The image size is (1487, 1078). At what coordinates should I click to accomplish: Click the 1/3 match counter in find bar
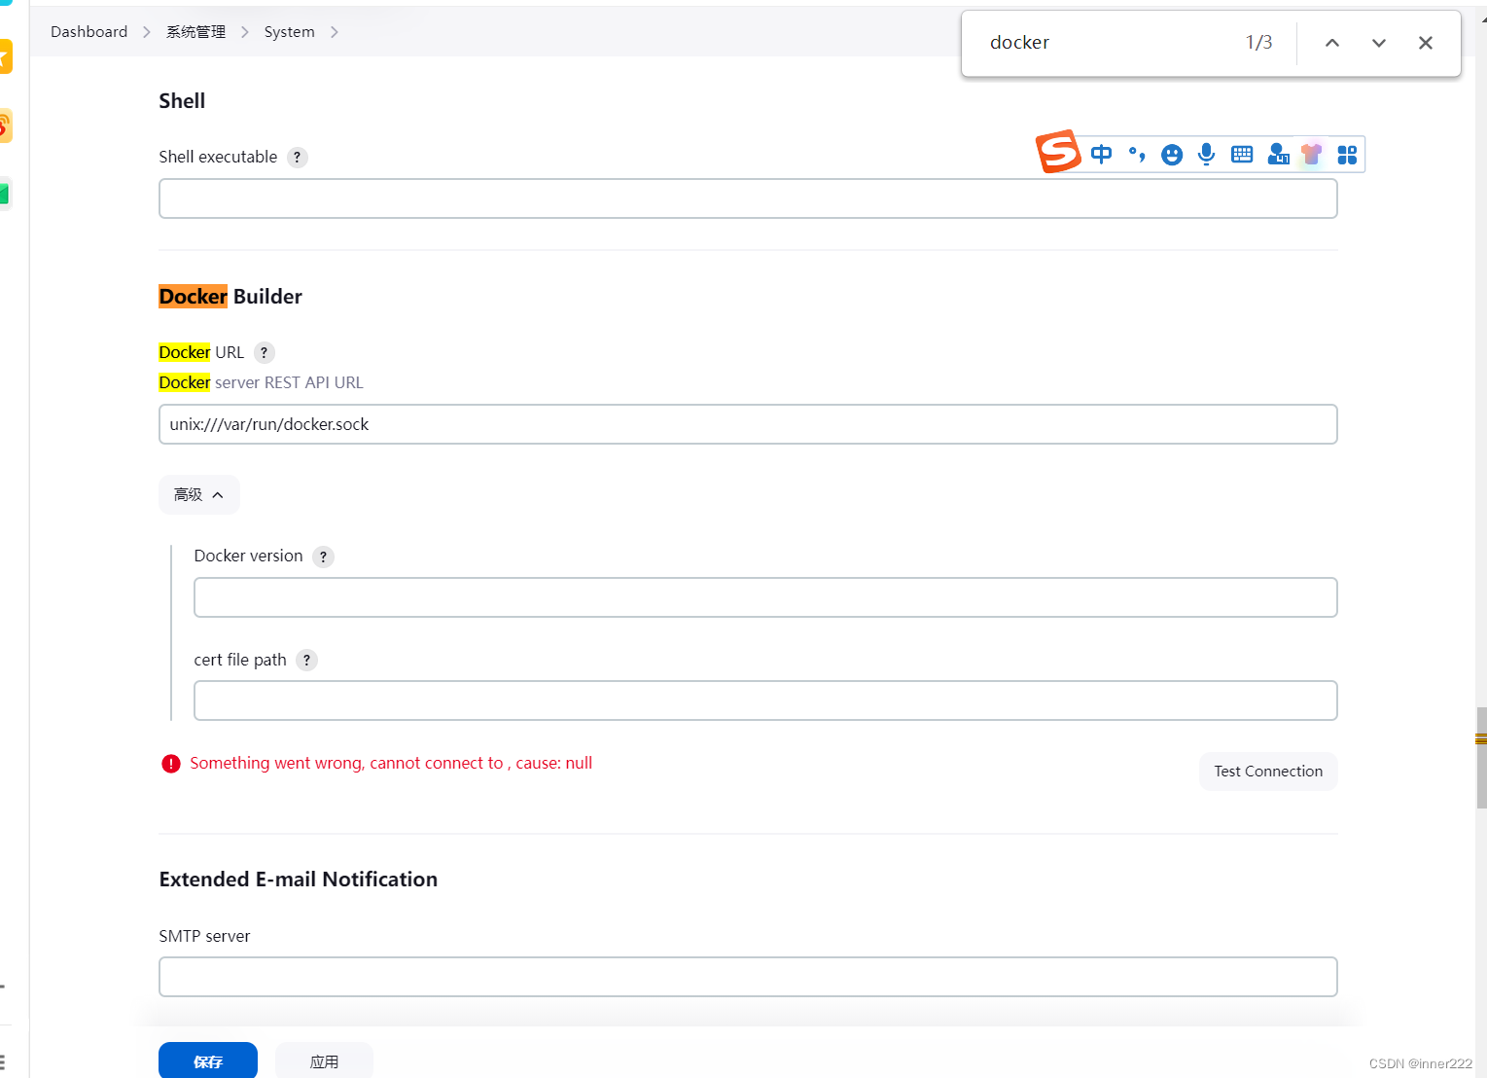coord(1259,43)
